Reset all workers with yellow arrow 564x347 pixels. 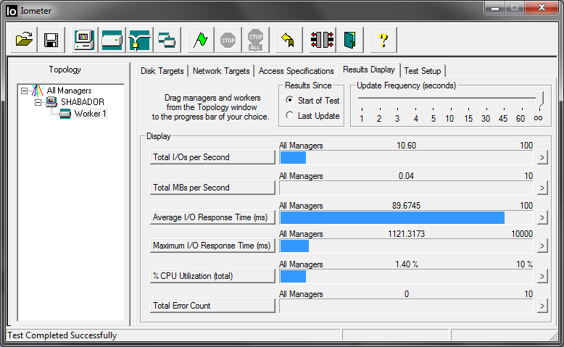click(x=289, y=40)
